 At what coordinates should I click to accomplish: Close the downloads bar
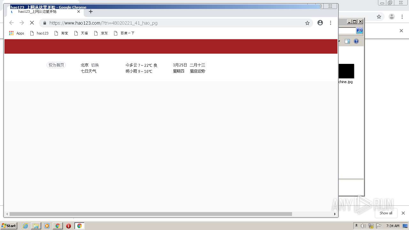click(403, 213)
